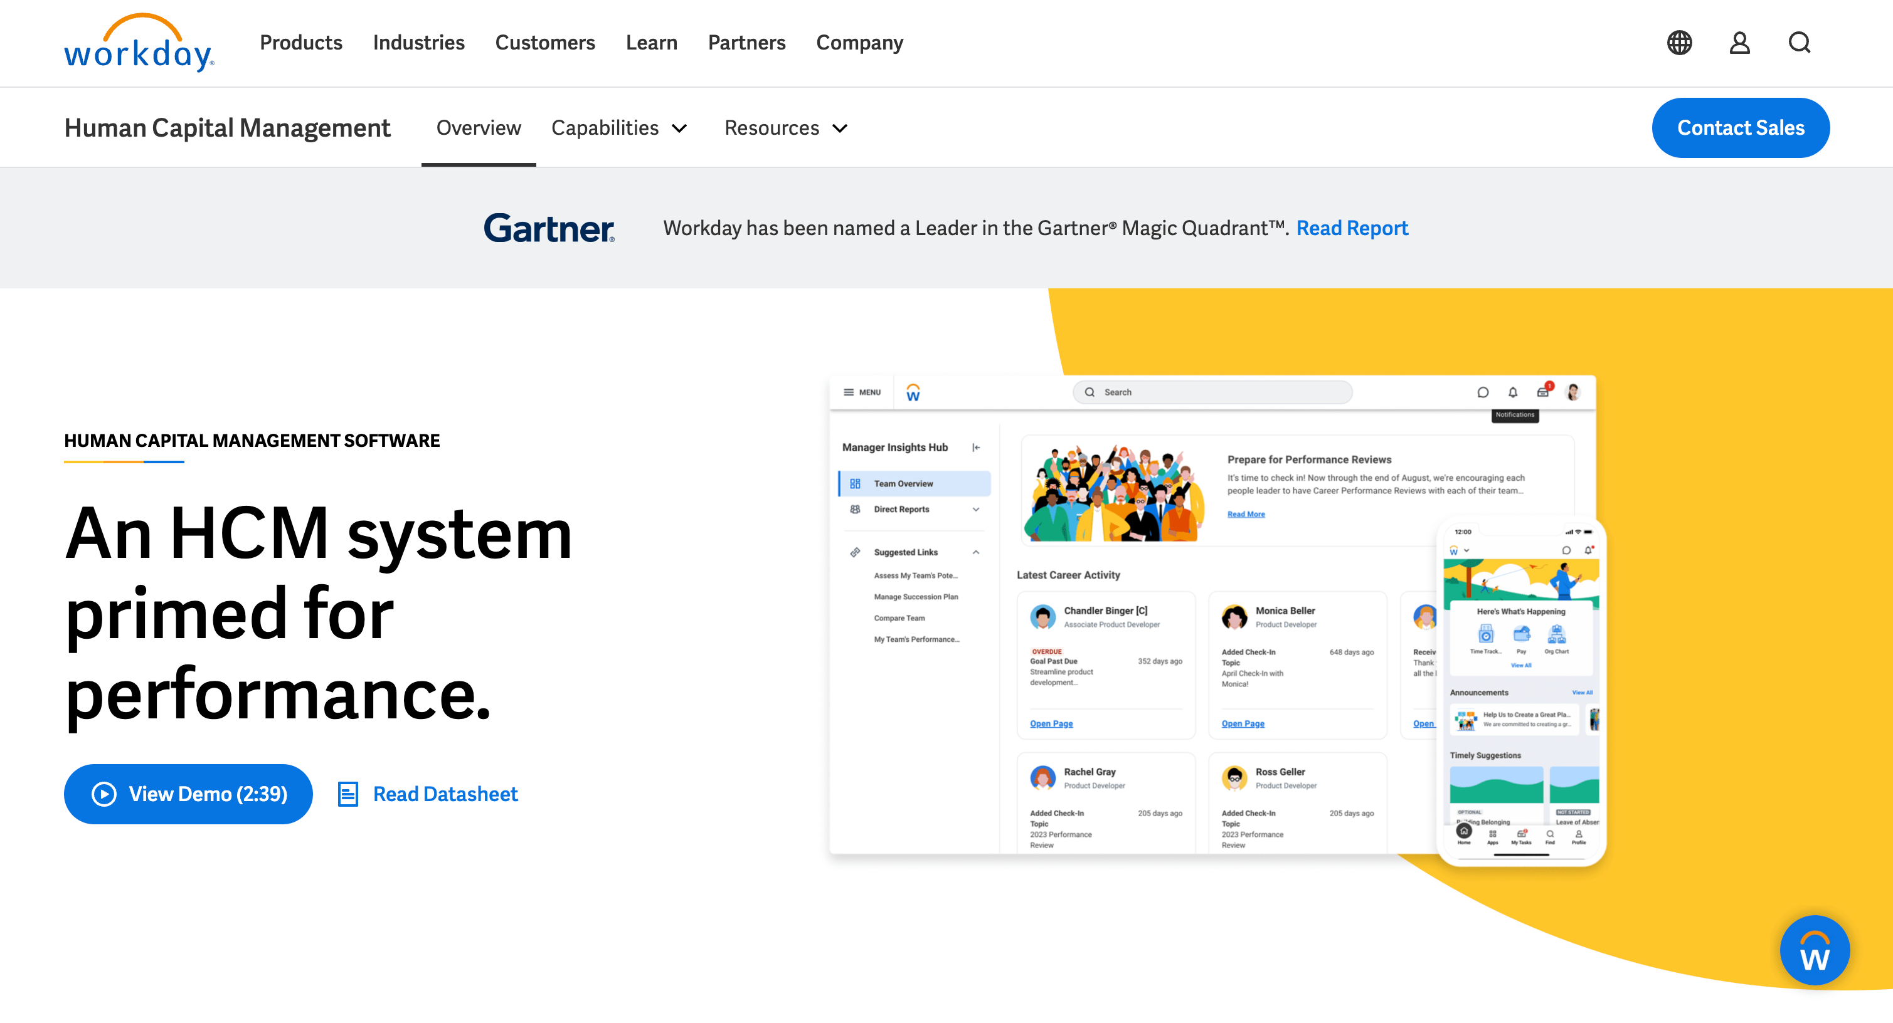Click the chat bubble icon in dashboard

click(x=1483, y=392)
